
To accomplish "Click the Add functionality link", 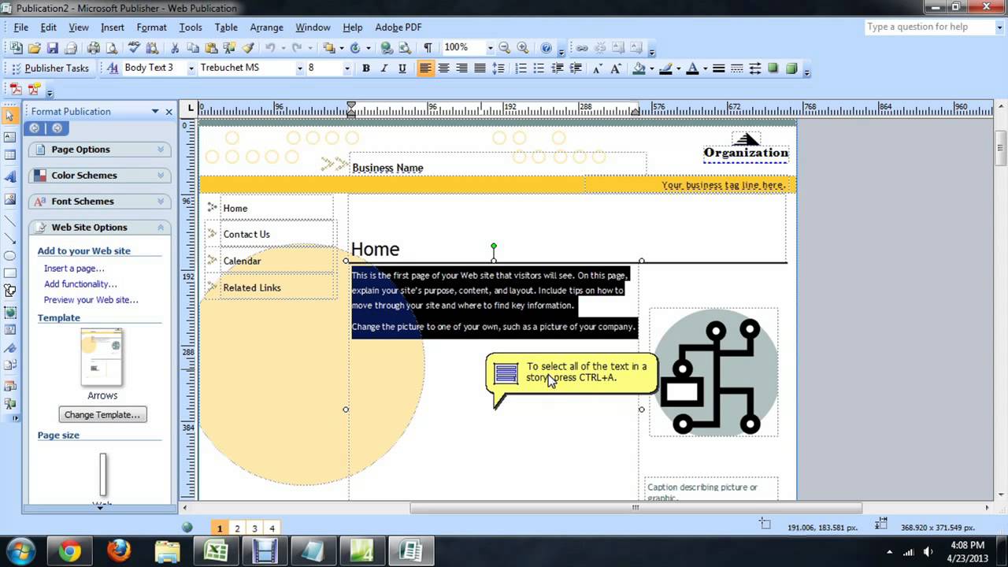I will coord(80,284).
